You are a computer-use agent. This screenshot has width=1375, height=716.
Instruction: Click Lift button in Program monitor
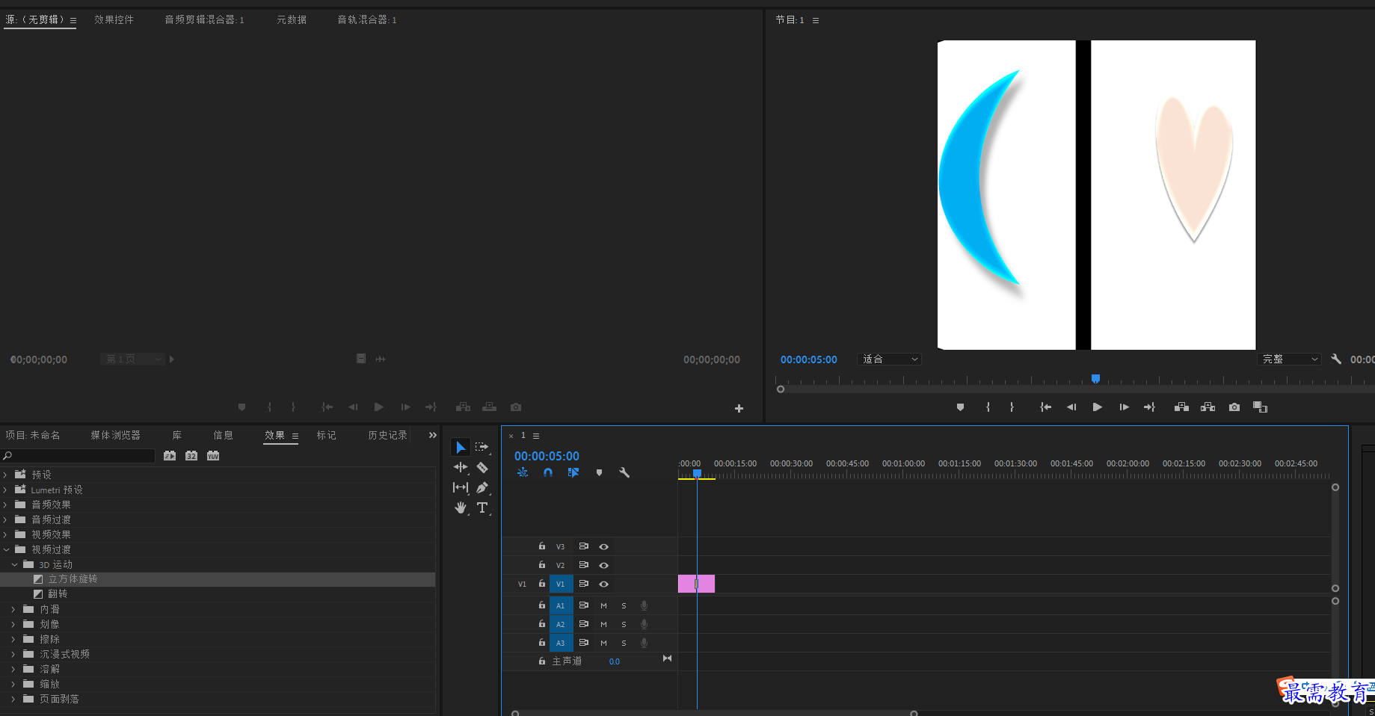click(x=1181, y=407)
